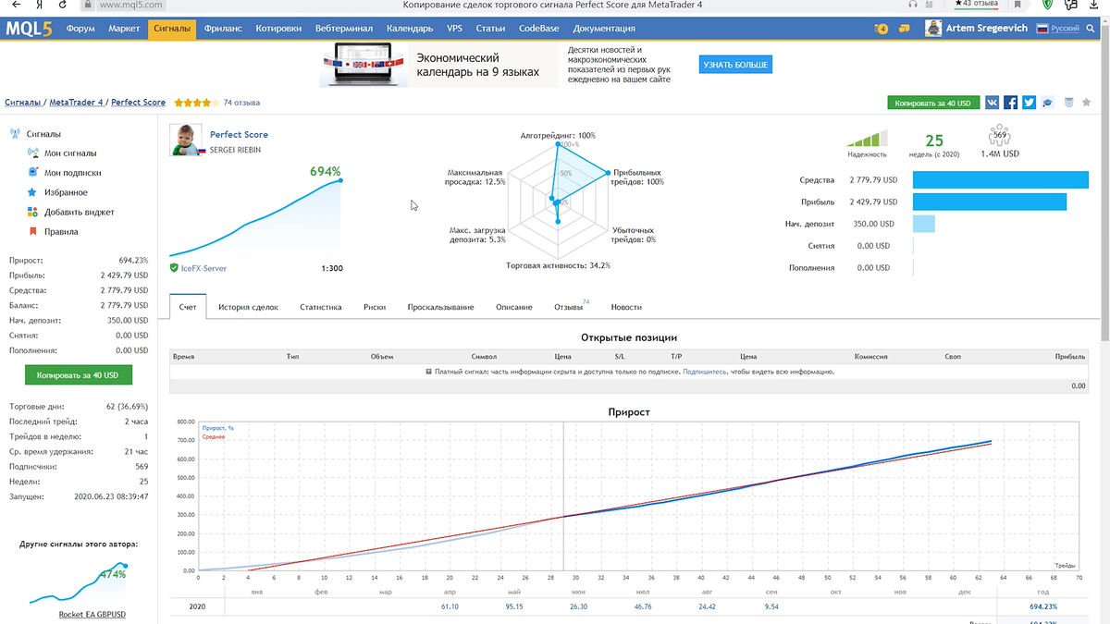This screenshot has width=1110, height=624.
Task: View site security via the lock icon
Action: [89, 5]
